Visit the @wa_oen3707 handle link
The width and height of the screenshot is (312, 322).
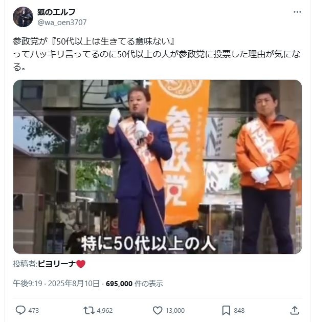pos(62,23)
